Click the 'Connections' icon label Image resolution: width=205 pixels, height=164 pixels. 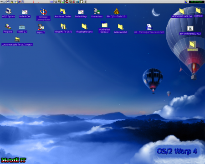(x=97, y=16)
